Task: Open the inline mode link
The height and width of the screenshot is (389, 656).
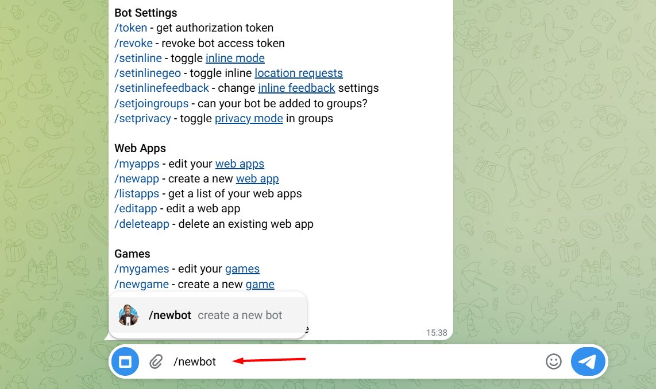Action: coord(235,58)
